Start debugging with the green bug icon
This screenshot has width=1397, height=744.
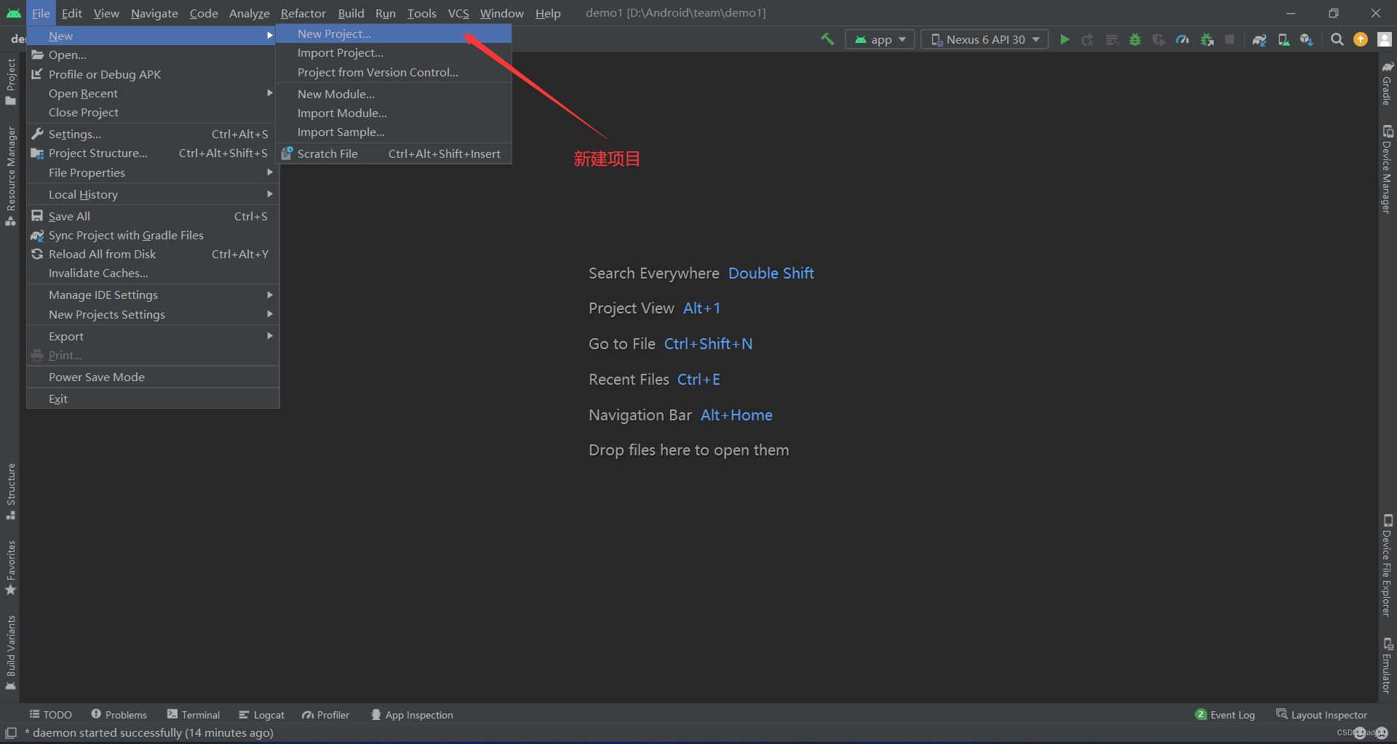point(1135,39)
